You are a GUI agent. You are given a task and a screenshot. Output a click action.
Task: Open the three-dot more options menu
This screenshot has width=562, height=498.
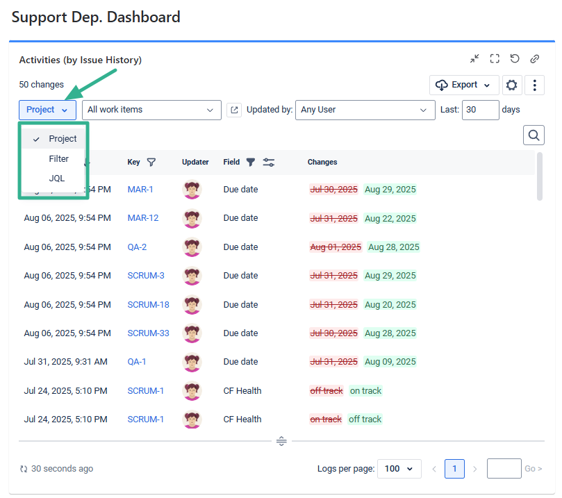point(534,85)
